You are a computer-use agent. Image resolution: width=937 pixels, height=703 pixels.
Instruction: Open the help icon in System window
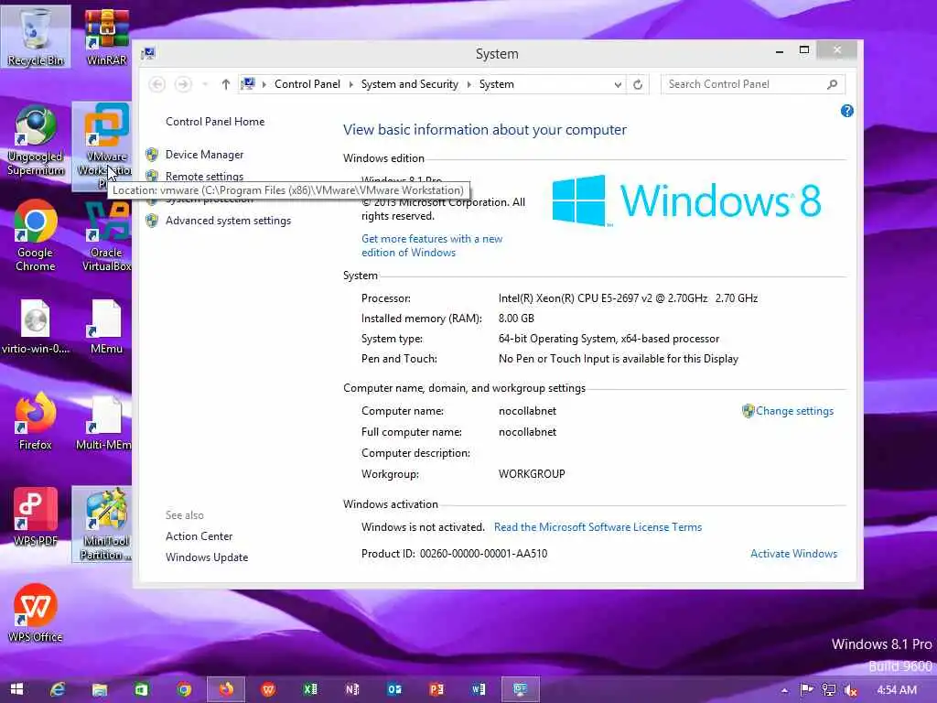click(846, 111)
